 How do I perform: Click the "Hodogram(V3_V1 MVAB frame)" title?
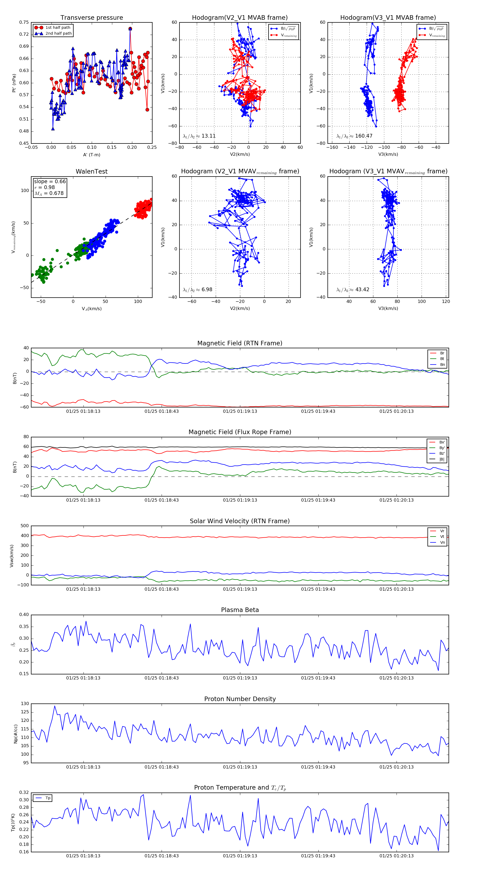coord(388,18)
